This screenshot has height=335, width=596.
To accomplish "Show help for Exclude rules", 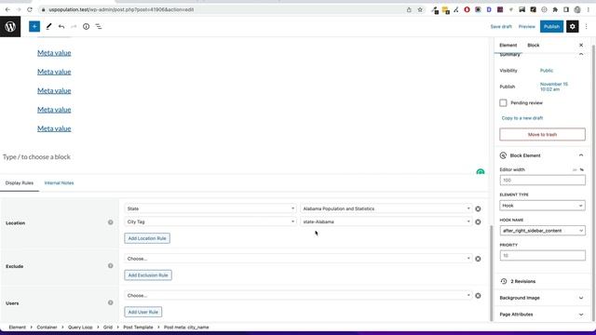I will [x=110, y=266].
